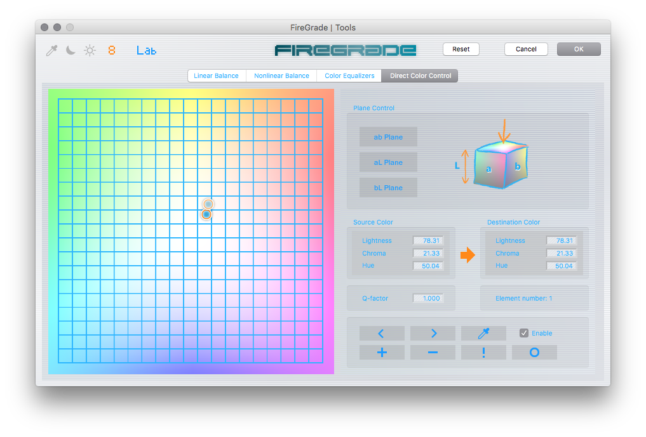Click the circle reset button
The width and height of the screenshot is (646, 437).
(534, 352)
